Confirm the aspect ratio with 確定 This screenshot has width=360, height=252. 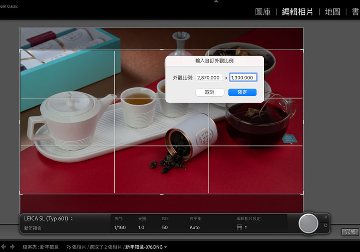[242, 92]
